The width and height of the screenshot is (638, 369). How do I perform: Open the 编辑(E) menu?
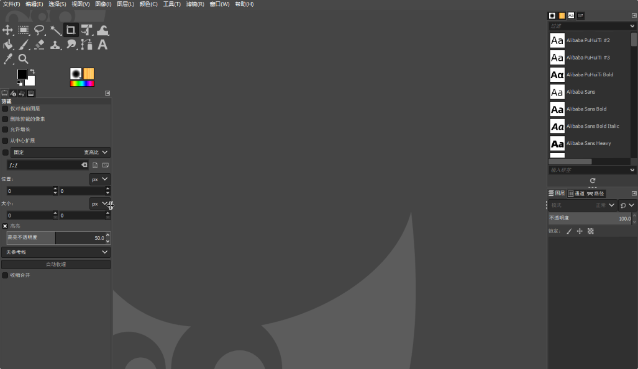34,4
